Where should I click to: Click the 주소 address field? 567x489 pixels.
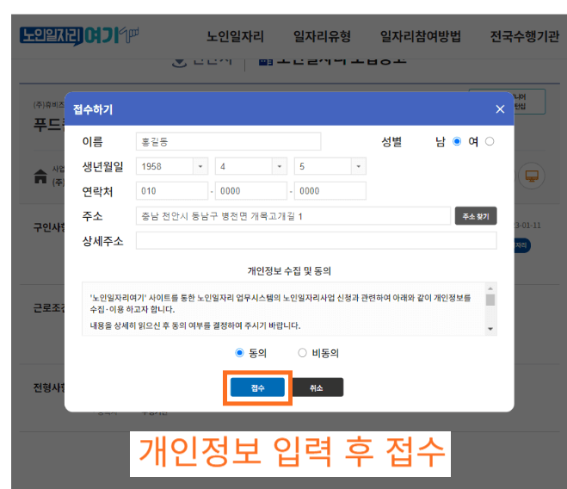click(293, 216)
